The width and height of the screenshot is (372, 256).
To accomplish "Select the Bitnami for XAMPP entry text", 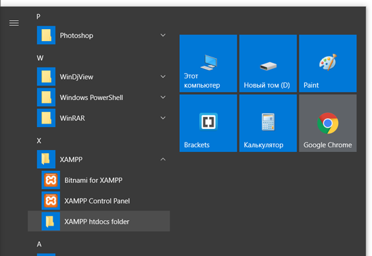I will (x=93, y=180).
